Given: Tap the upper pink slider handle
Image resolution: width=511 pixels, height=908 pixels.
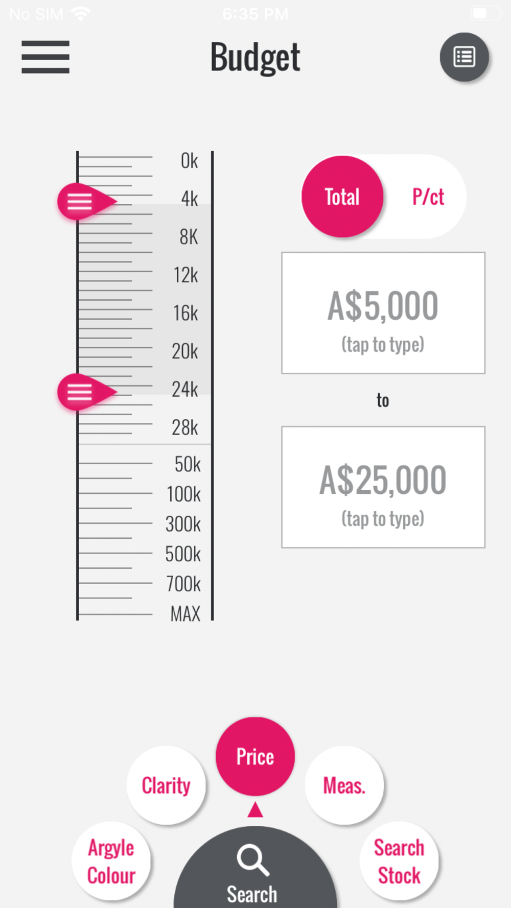Looking at the screenshot, I should pyautogui.click(x=84, y=201).
